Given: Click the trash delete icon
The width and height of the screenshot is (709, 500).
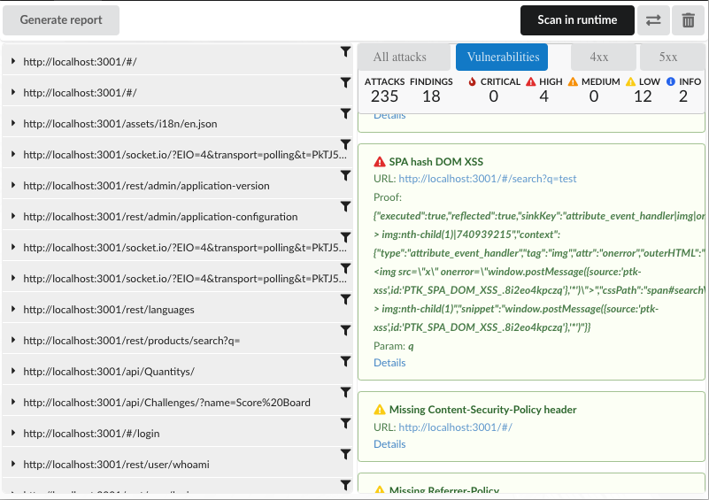Looking at the screenshot, I should tap(688, 20).
